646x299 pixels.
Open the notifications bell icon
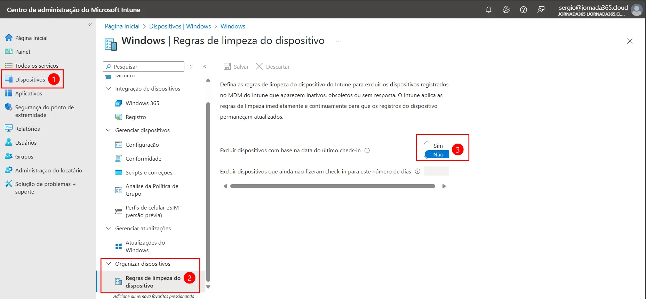coord(488,10)
